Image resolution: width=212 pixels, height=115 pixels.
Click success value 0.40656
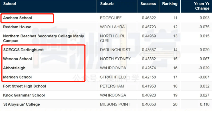(149, 104)
